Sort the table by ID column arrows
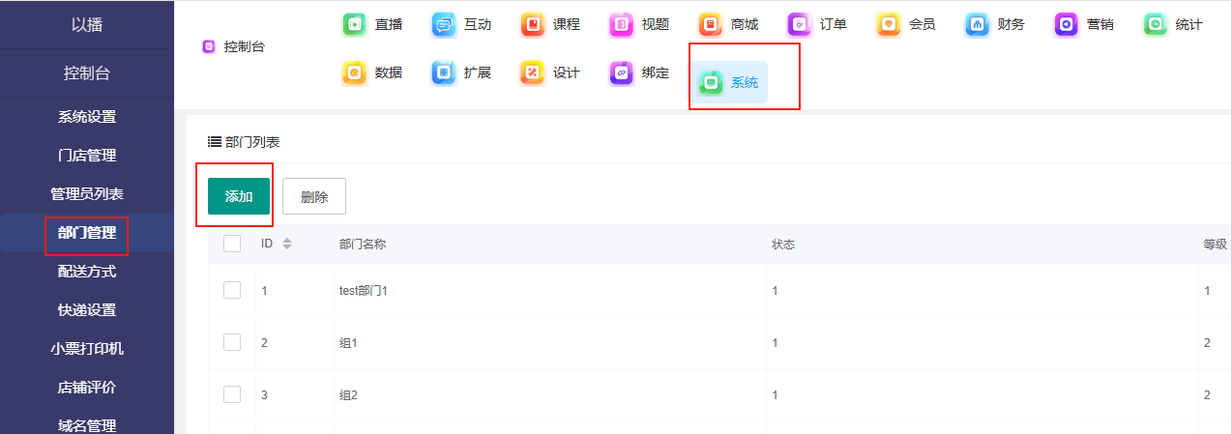 (x=287, y=244)
